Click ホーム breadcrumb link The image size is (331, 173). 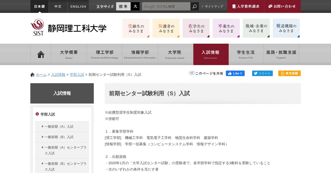(41, 75)
